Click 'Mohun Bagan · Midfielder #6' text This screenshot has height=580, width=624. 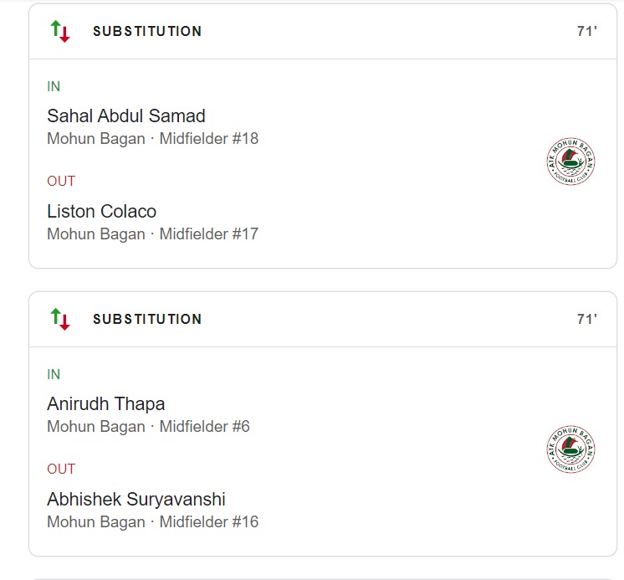[x=148, y=427]
